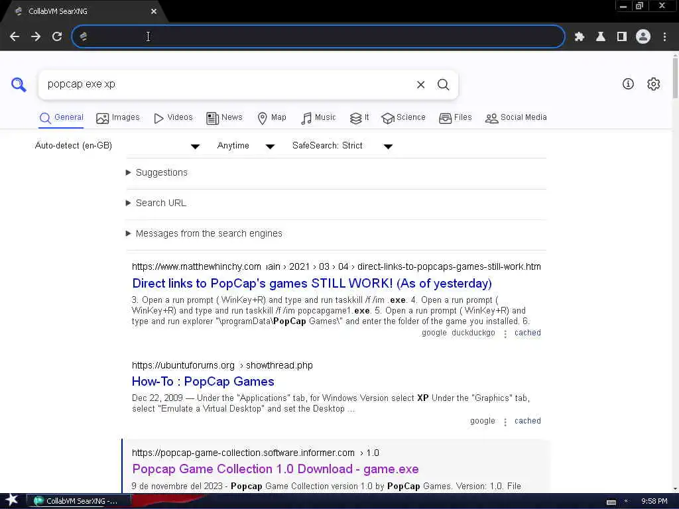Focus the browser address bar

(318, 37)
